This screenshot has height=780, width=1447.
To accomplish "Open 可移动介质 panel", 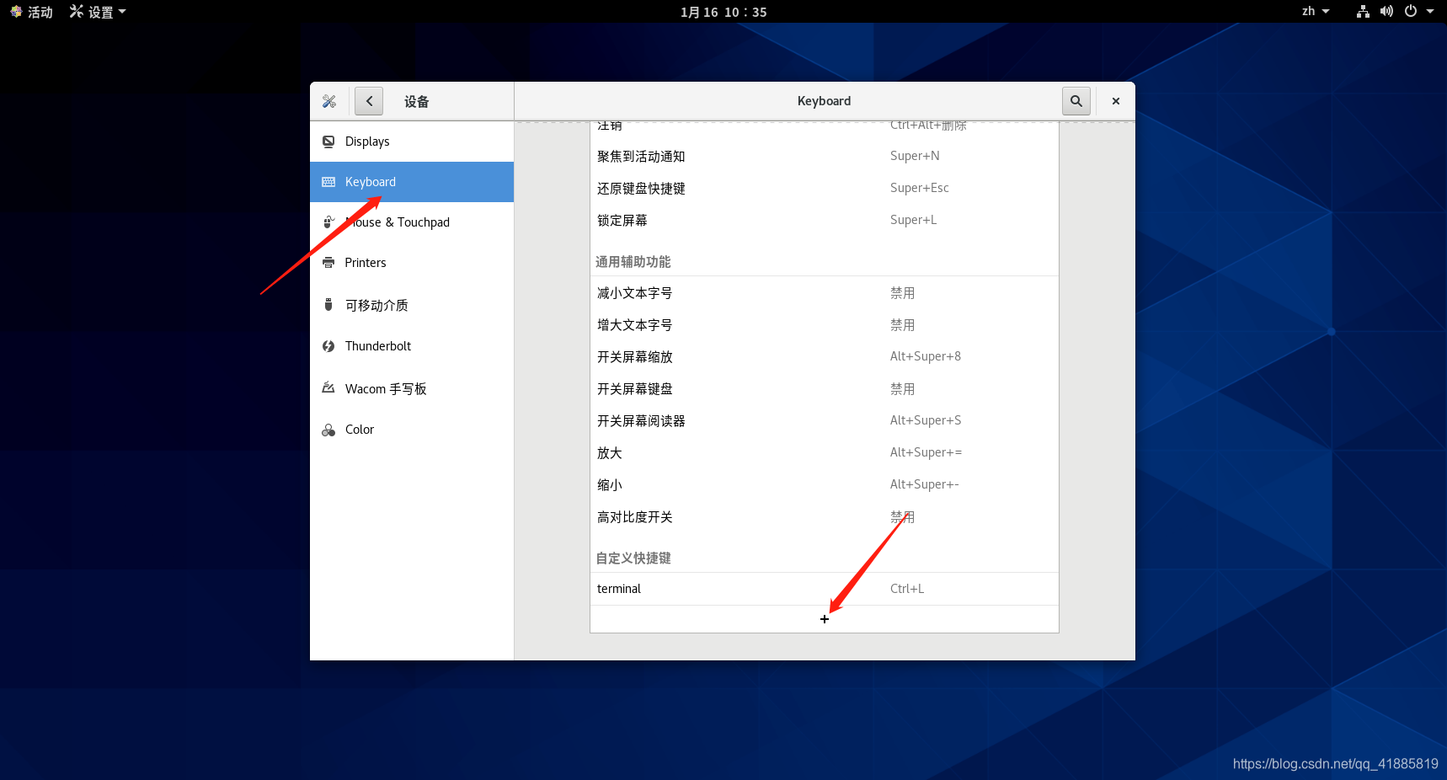I will coord(412,305).
